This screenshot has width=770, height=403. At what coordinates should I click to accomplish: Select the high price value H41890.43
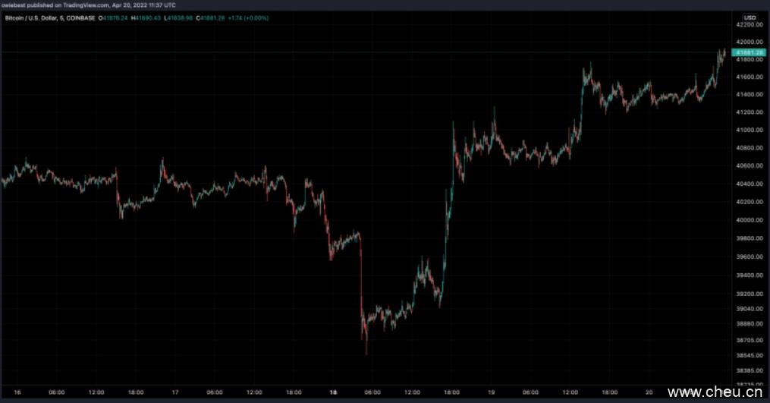point(151,17)
